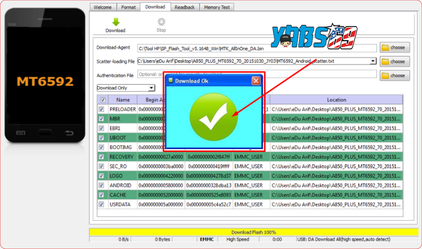The image size is (422, 249).
Task: Click CACHE end address 0x00000000525e8093
Action: [x=209, y=195]
